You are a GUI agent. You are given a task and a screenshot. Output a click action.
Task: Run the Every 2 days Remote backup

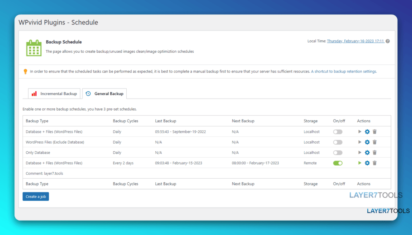point(359,163)
